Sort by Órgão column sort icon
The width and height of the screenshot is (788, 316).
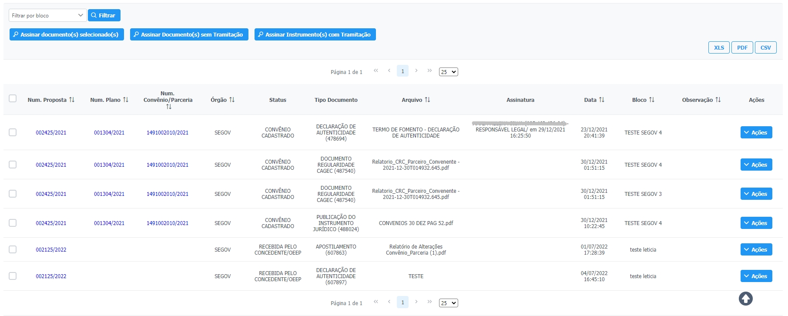[232, 100]
